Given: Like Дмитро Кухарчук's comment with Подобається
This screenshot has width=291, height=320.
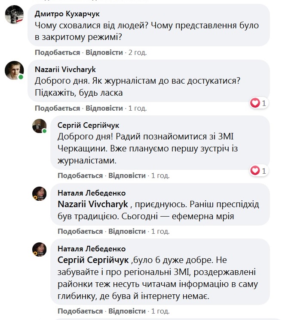Looking at the screenshot, I should (x=58, y=52).
